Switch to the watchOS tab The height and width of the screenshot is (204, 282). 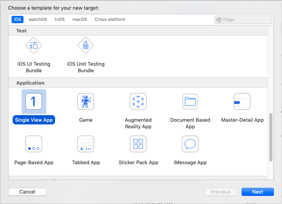[37, 20]
